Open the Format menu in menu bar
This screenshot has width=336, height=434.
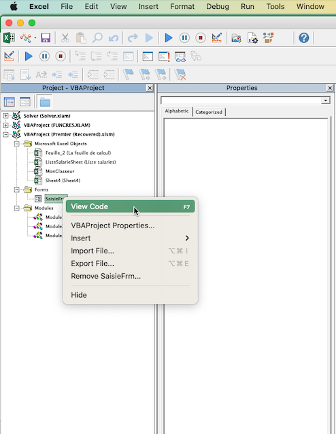182,6
